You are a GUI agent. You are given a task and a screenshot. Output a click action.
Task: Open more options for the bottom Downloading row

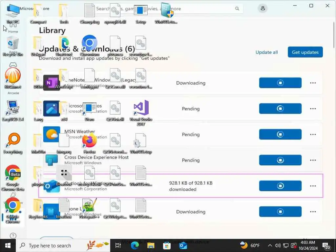(x=313, y=212)
